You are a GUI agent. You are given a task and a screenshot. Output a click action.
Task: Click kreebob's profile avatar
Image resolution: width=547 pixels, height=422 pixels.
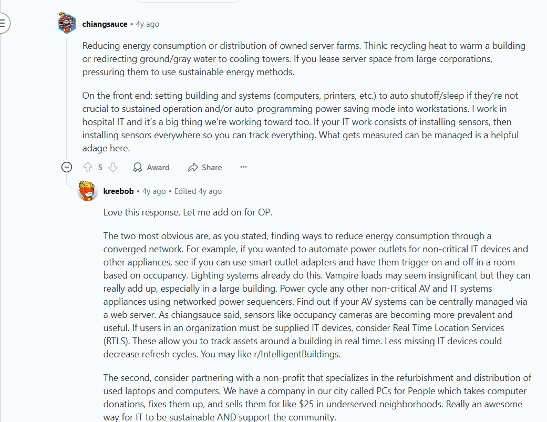pyautogui.click(x=88, y=191)
